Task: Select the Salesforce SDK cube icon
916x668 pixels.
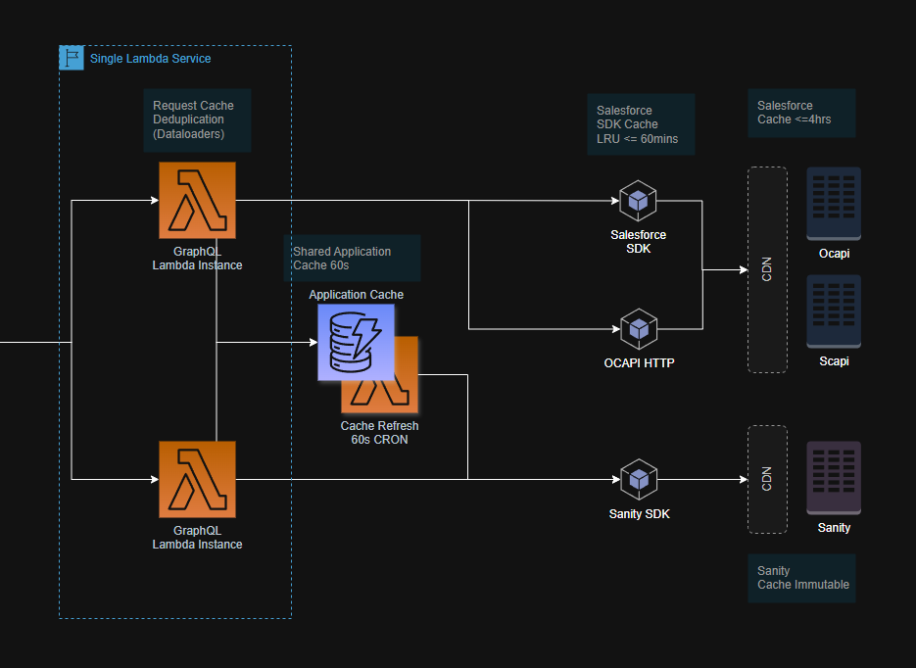Action: coord(638,200)
